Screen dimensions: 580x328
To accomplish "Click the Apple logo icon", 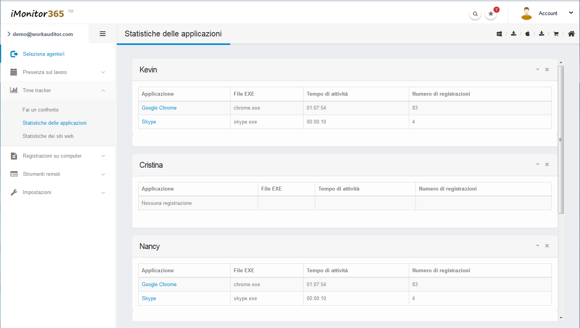I will [528, 34].
